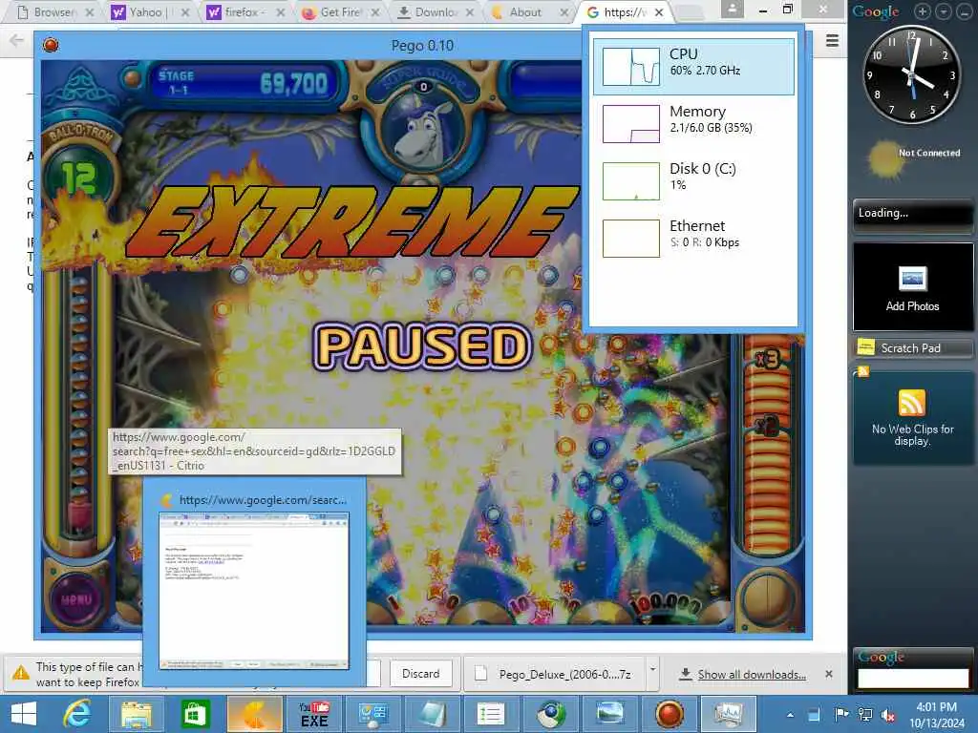
Task: Go back with the browser back arrow
Action: [x=17, y=40]
